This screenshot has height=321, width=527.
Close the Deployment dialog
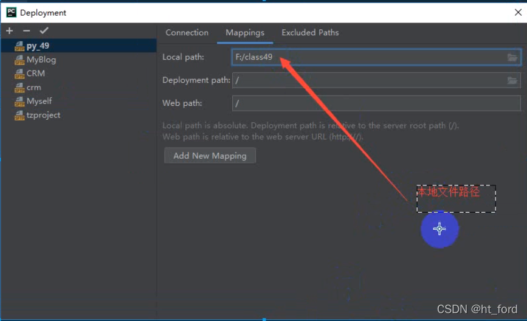coord(518,12)
